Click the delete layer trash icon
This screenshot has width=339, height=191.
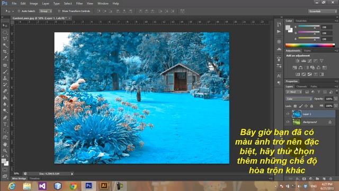click(x=331, y=179)
